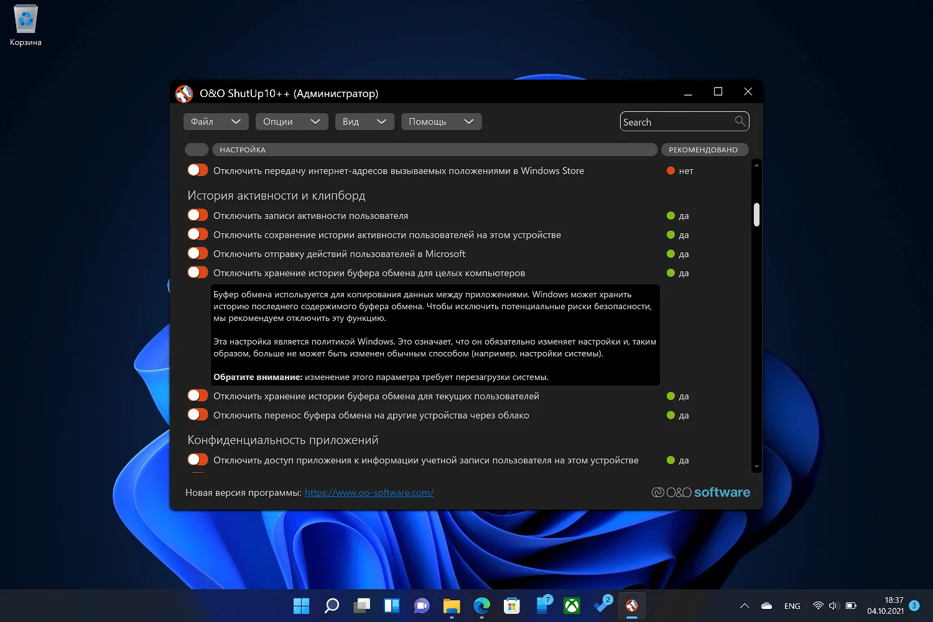
Task: Click the O&O software logo
Action: pyautogui.click(x=700, y=492)
